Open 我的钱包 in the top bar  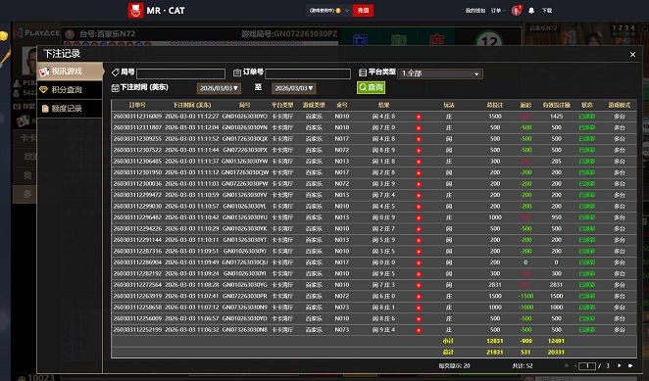(x=474, y=11)
